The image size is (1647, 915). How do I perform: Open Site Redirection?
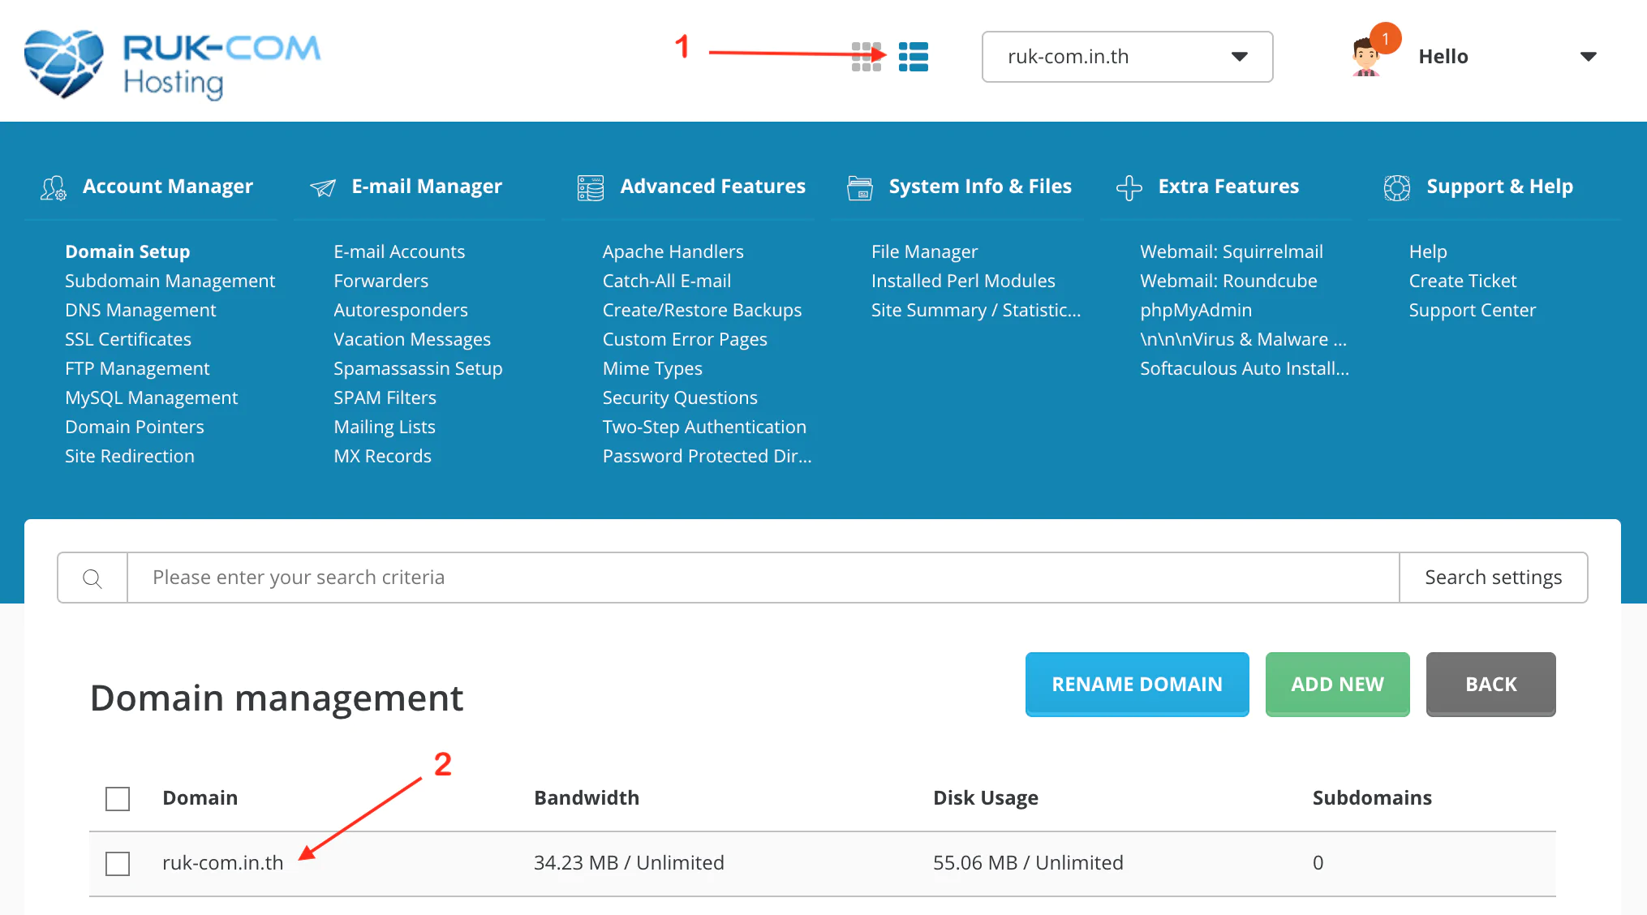tap(130, 456)
